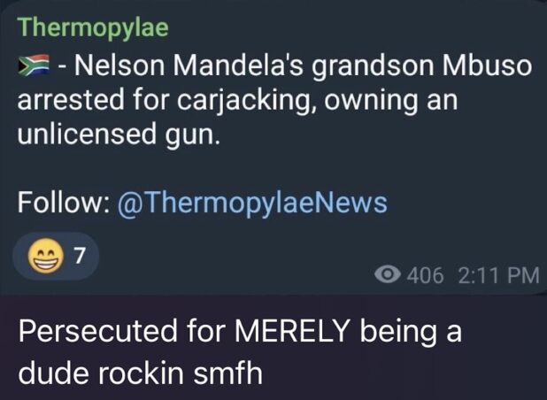Screen dimensions: 547x400
Task: Select the capitalized word "MERELY"
Action: 297,335
